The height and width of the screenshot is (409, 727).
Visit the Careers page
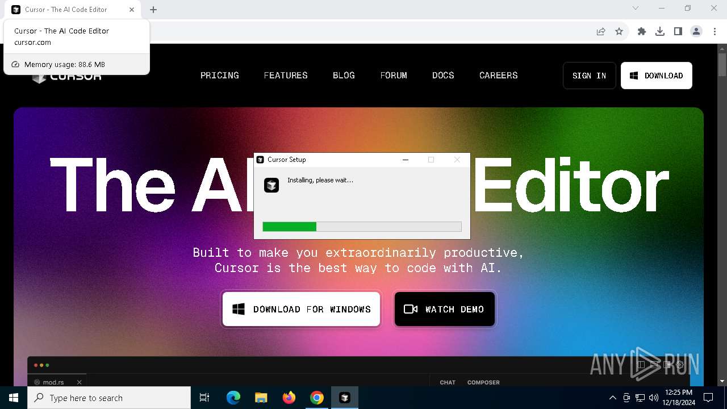[x=498, y=76]
